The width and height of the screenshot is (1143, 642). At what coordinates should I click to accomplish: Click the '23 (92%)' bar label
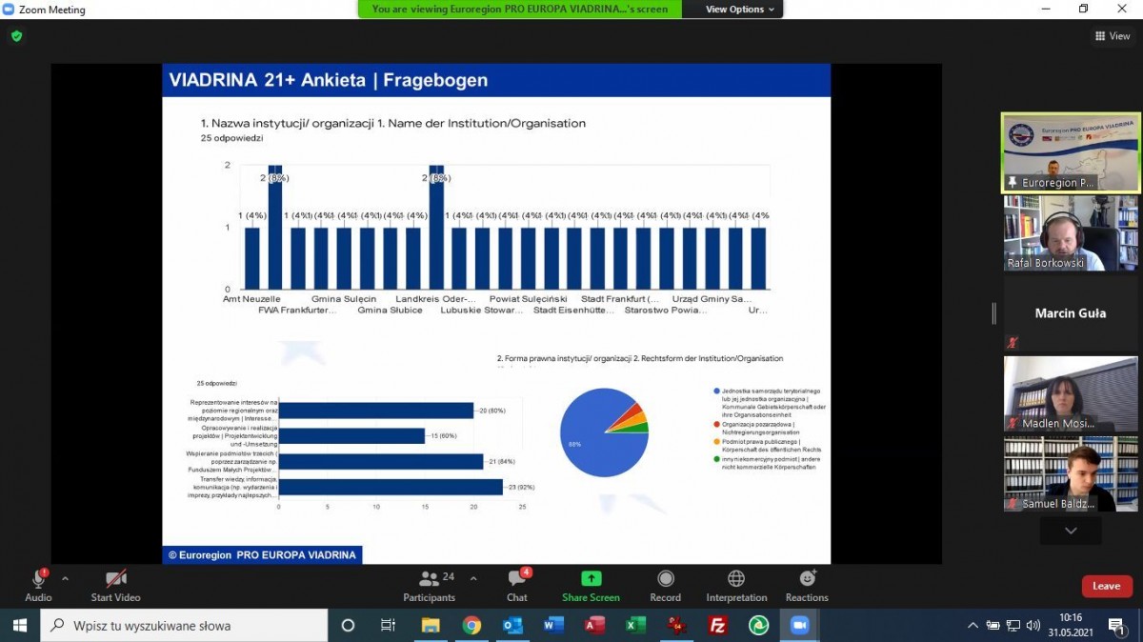520,487
